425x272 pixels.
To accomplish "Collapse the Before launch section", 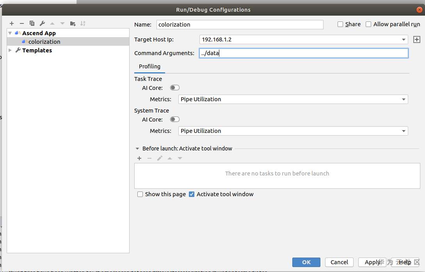I will tap(137, 149).
